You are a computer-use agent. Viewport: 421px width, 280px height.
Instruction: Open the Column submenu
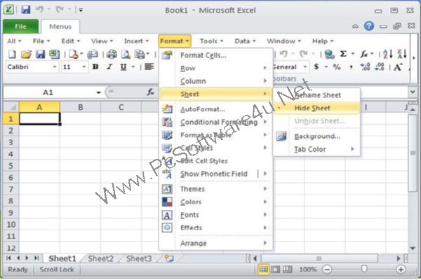tap(215, 81)
